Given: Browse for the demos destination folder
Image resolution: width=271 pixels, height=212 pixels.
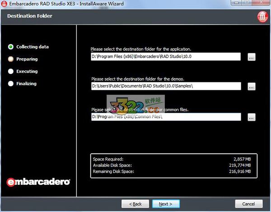Looking at the screenshot, I should click(252, 86).
